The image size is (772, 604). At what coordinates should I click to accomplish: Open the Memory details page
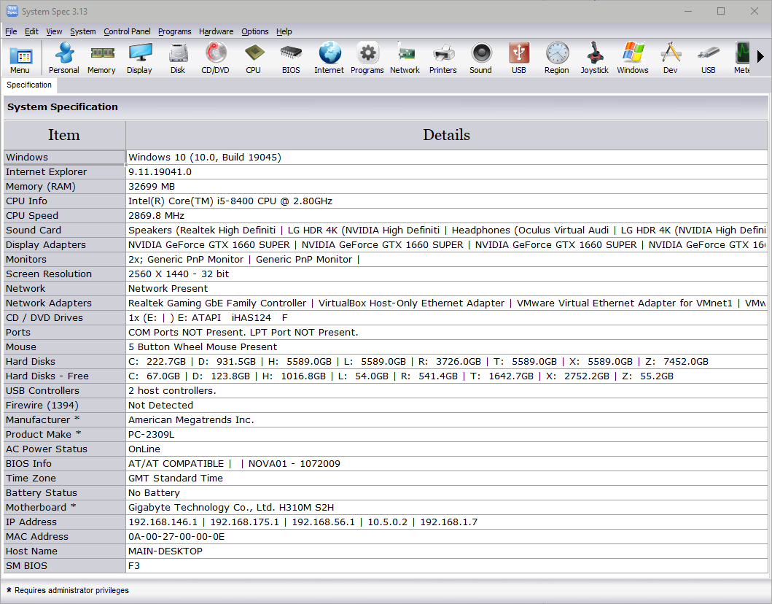(101, 58)
